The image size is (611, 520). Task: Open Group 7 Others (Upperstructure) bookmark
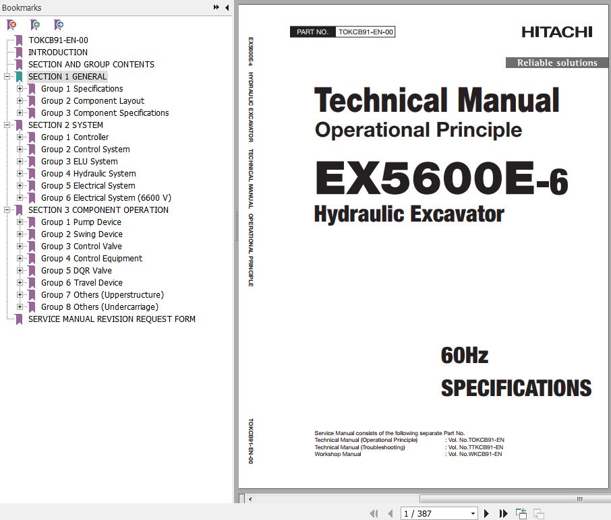coord(103,294)
